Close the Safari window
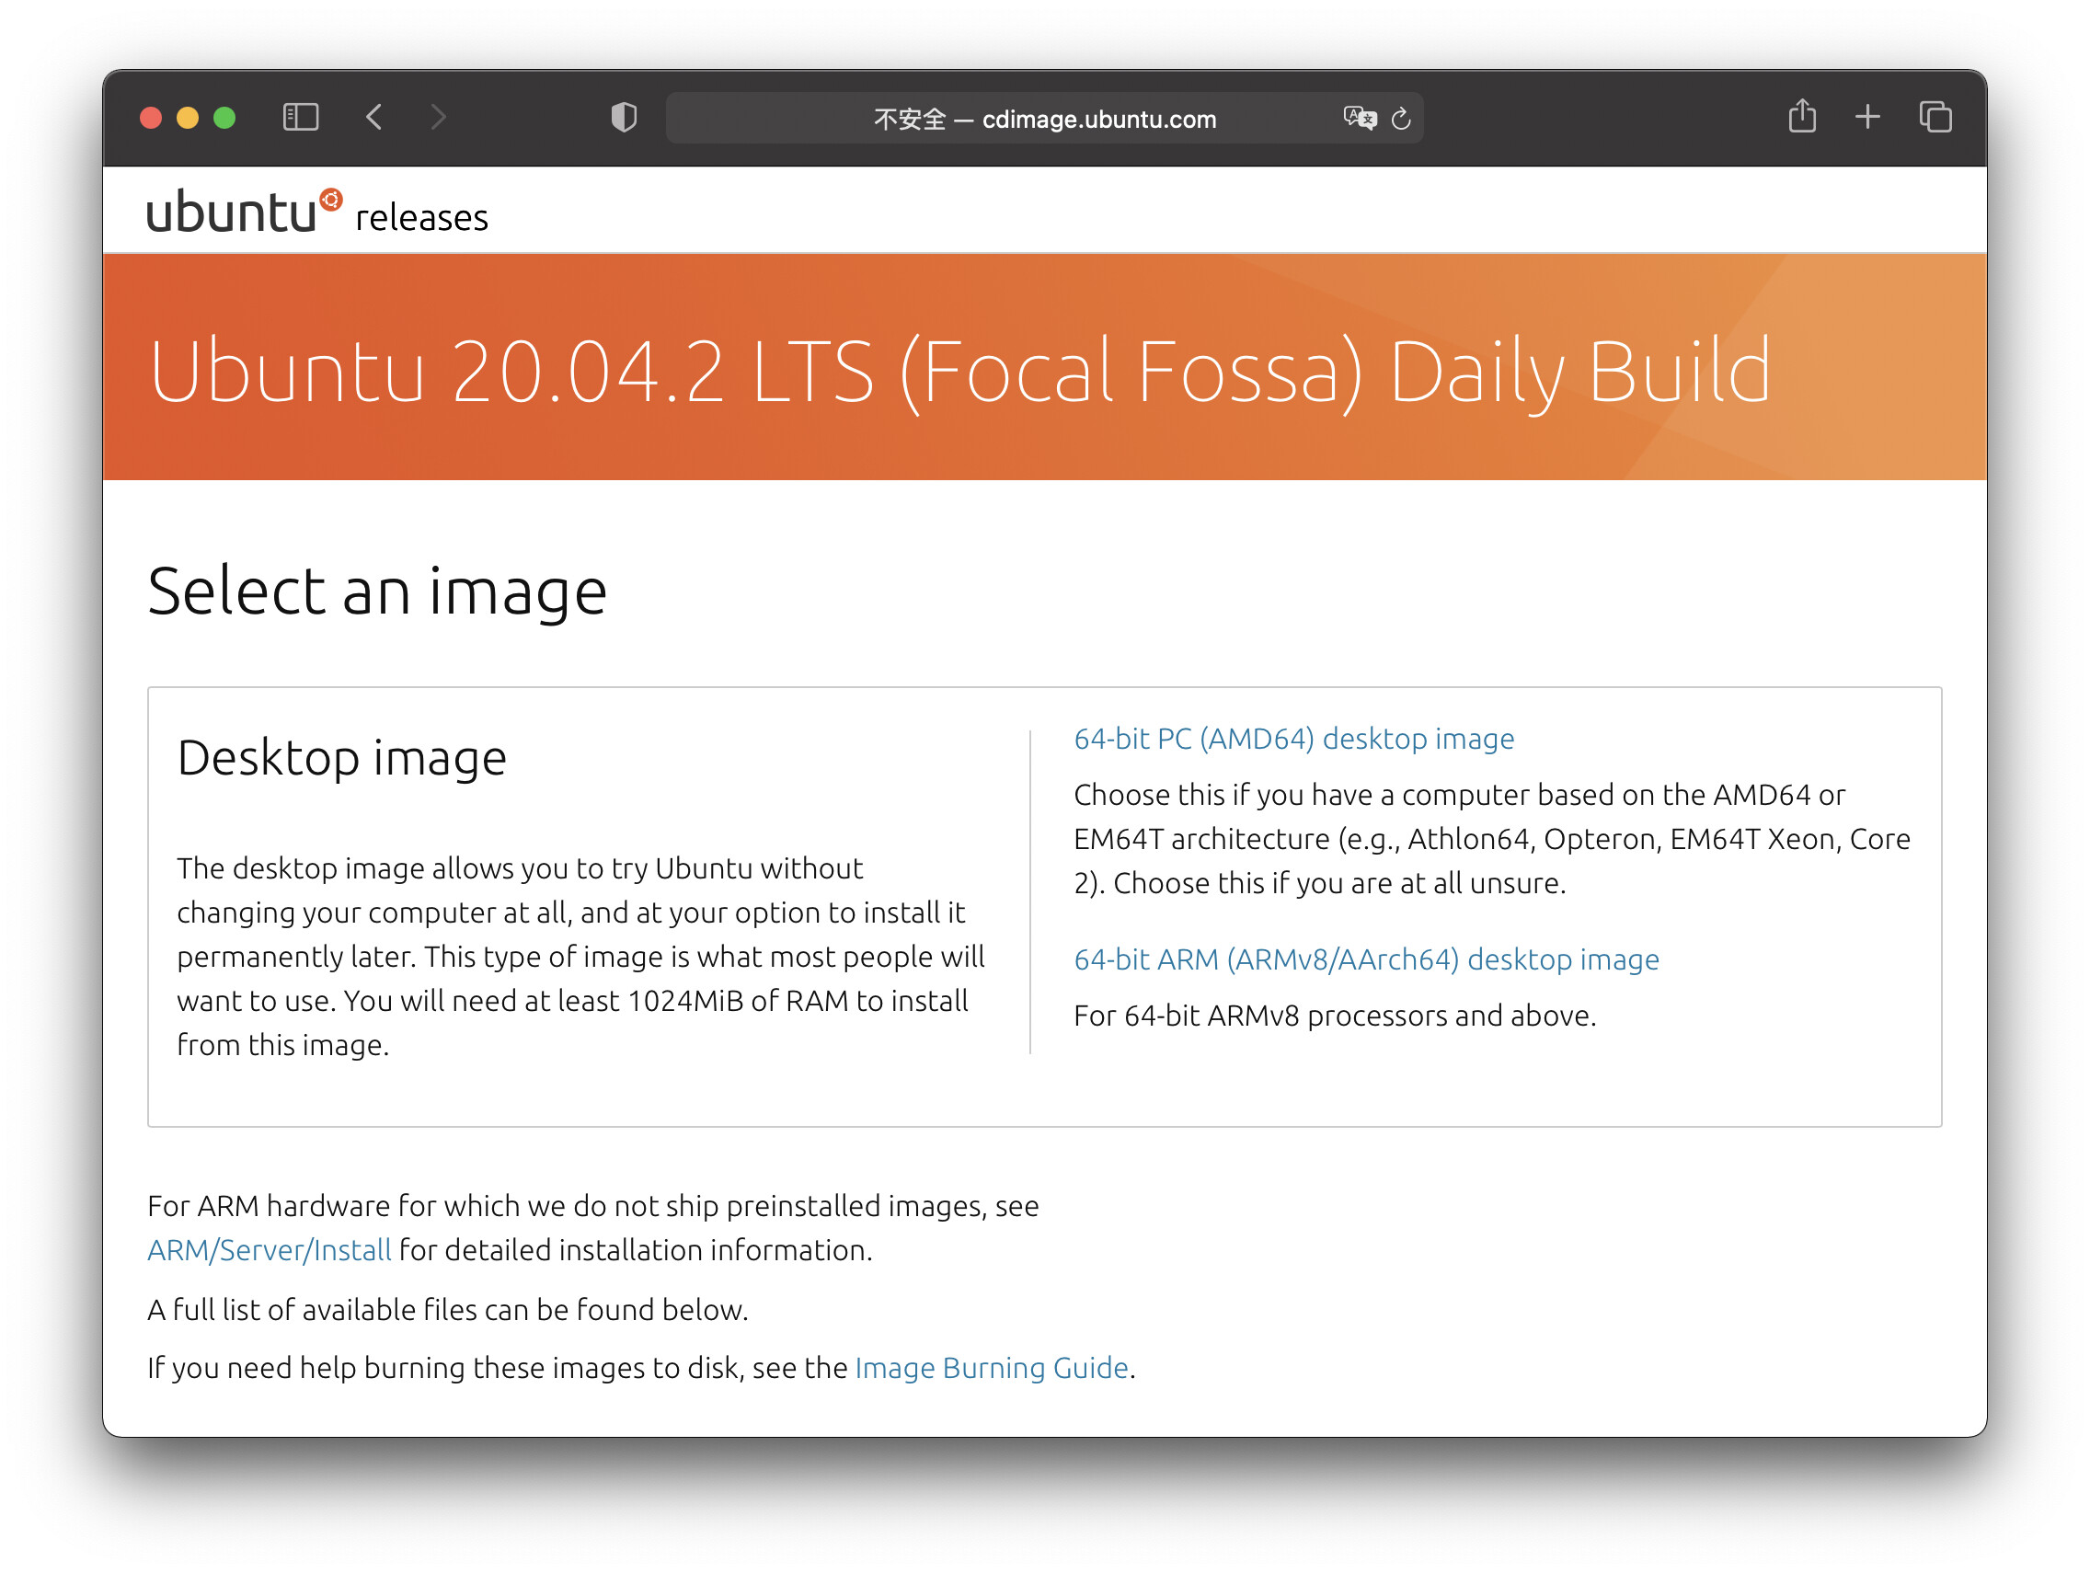Screen dimensions: 2090x1573 (150, 118)
